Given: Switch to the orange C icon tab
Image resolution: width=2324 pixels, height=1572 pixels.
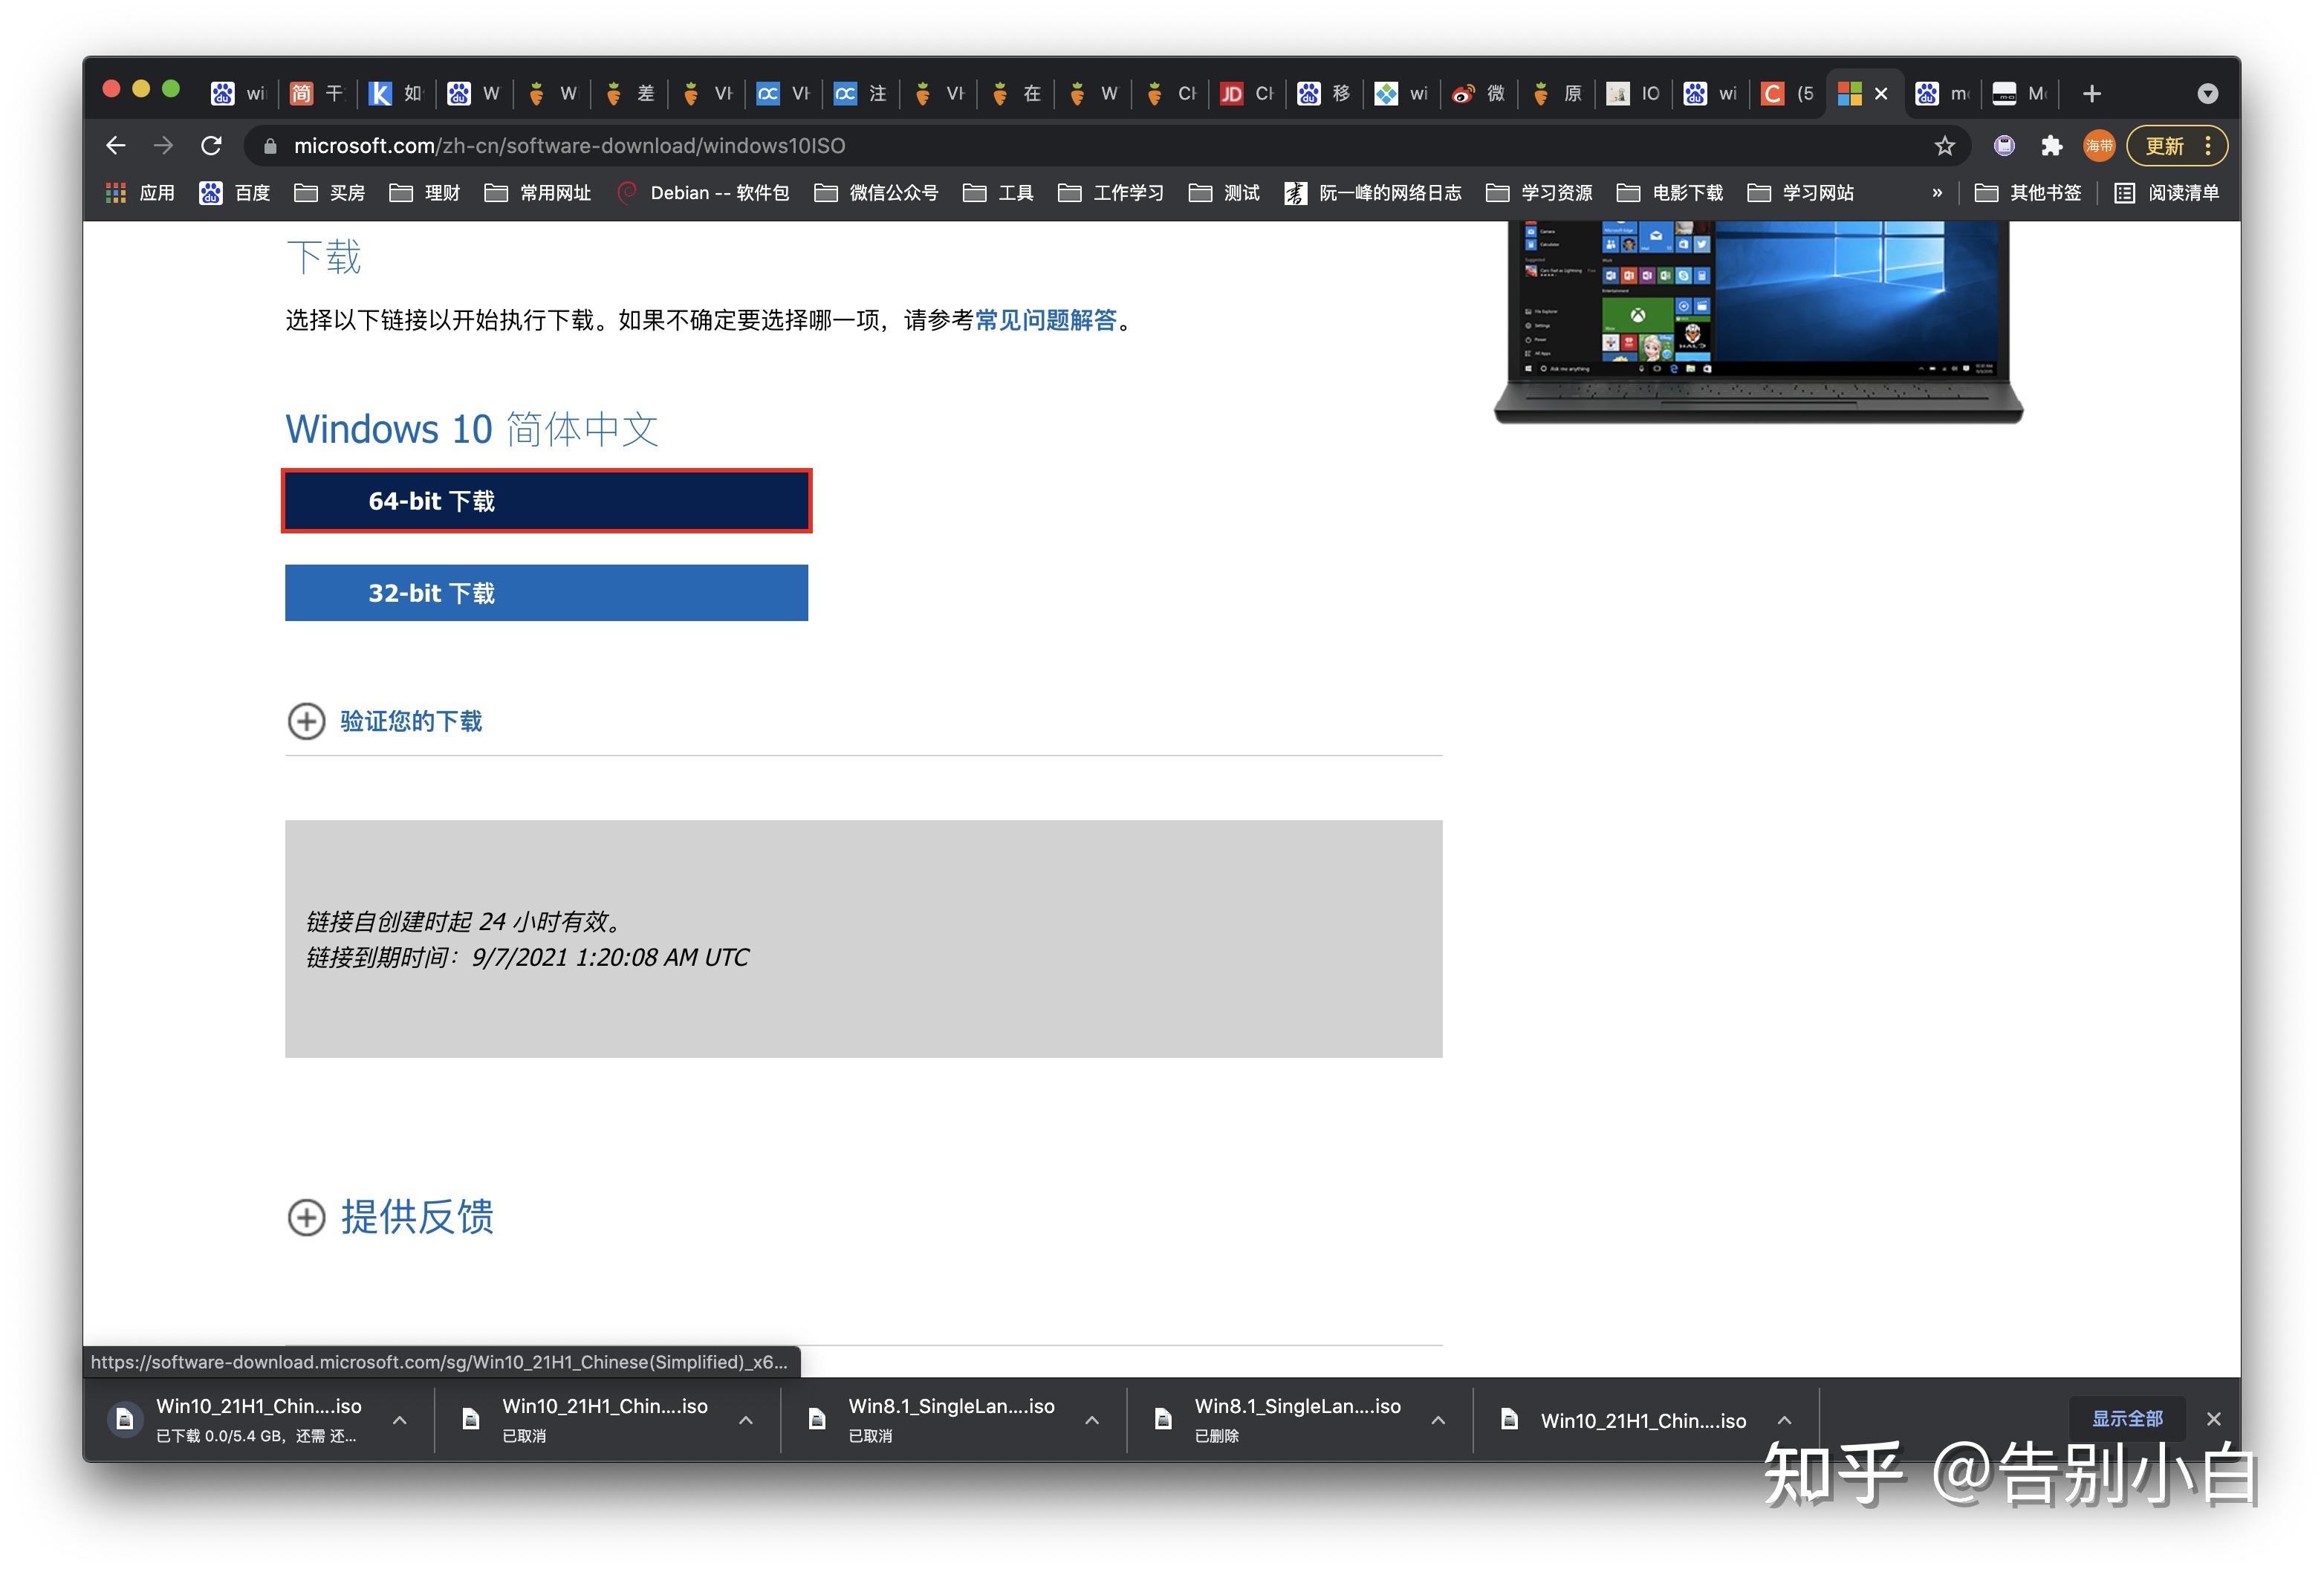Looking at the screenshot, I should click(x=1787, y=94).
